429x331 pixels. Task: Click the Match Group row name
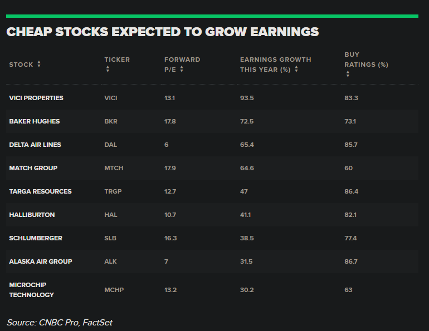pyautogui.click(x=33, y=168)
